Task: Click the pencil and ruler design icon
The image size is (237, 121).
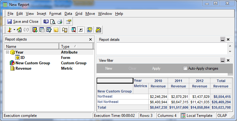Action: [x=10, y=30]
